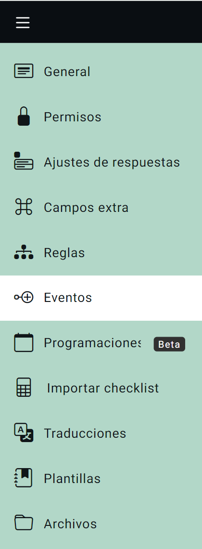The width and height of the screenshot is (202, 549).
Task: Click the Programaciones calendar icon
Action: 24,342
